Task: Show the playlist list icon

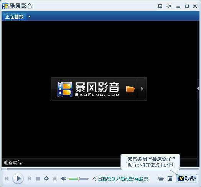Action: 170,179
